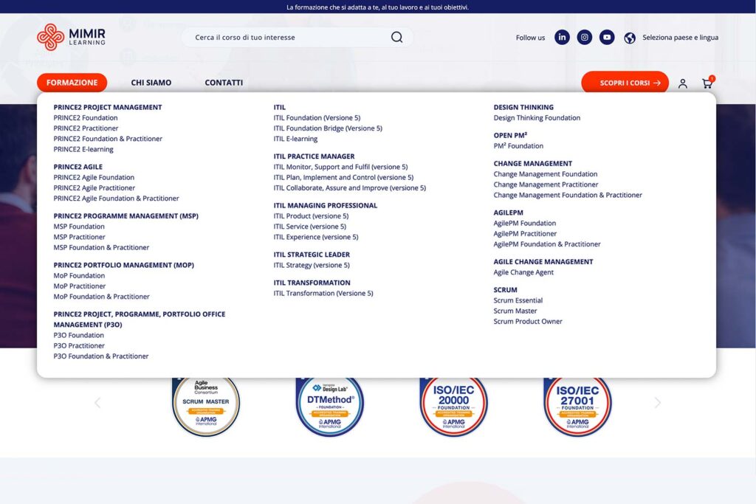Select the ISO/IEC 20000 Foundation badge
Viewport: 756px width, 504px height.
pyautogui.click(x=454, y=406)
